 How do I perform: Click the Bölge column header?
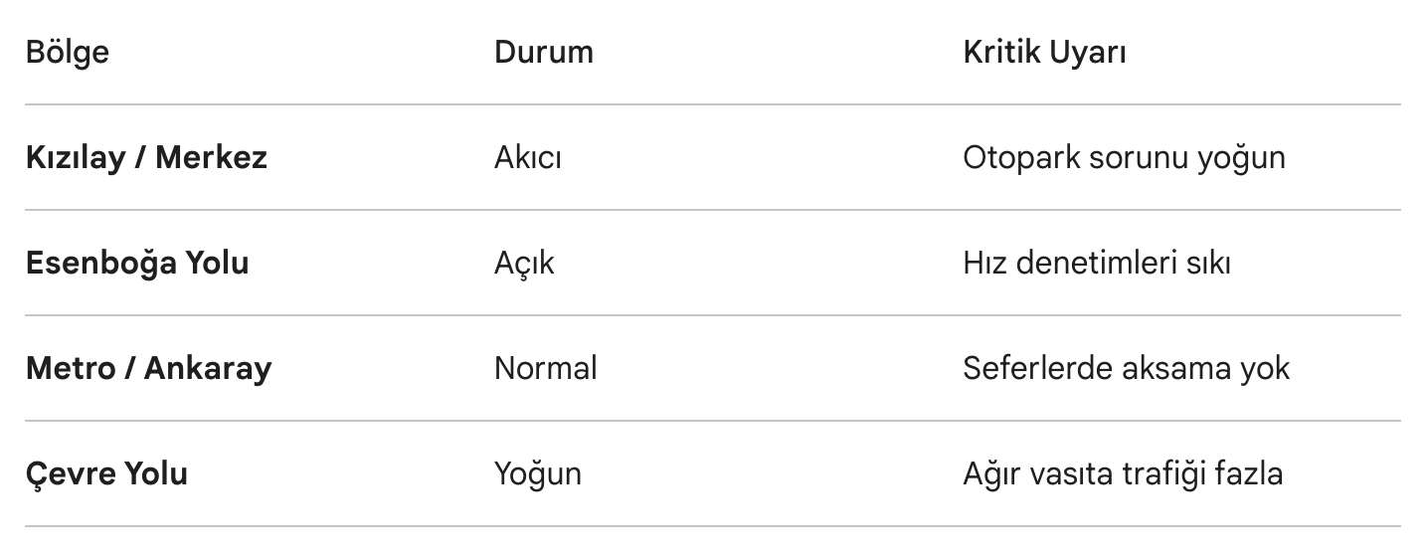pyautogui.click(x=68, y=52)
